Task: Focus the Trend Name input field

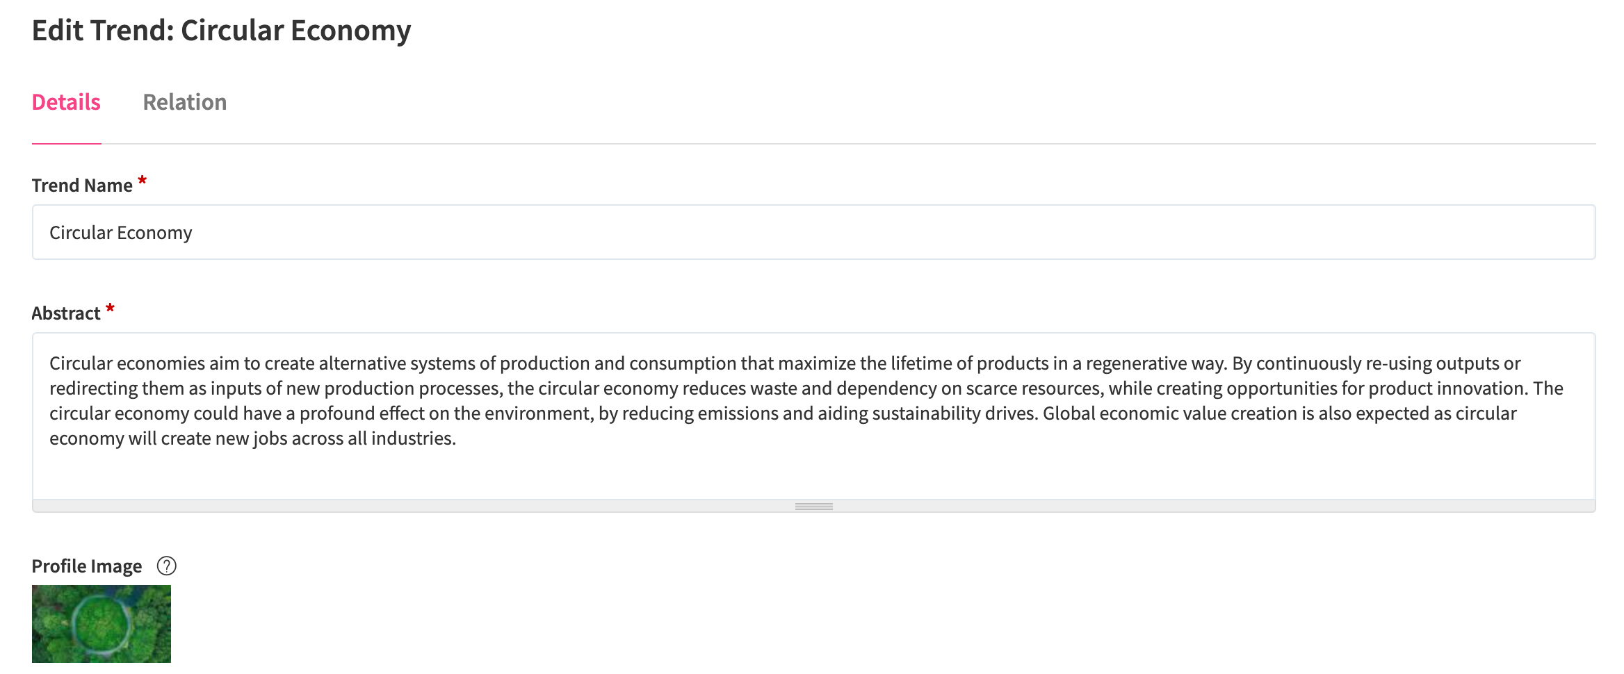Action: click(813, 232)
